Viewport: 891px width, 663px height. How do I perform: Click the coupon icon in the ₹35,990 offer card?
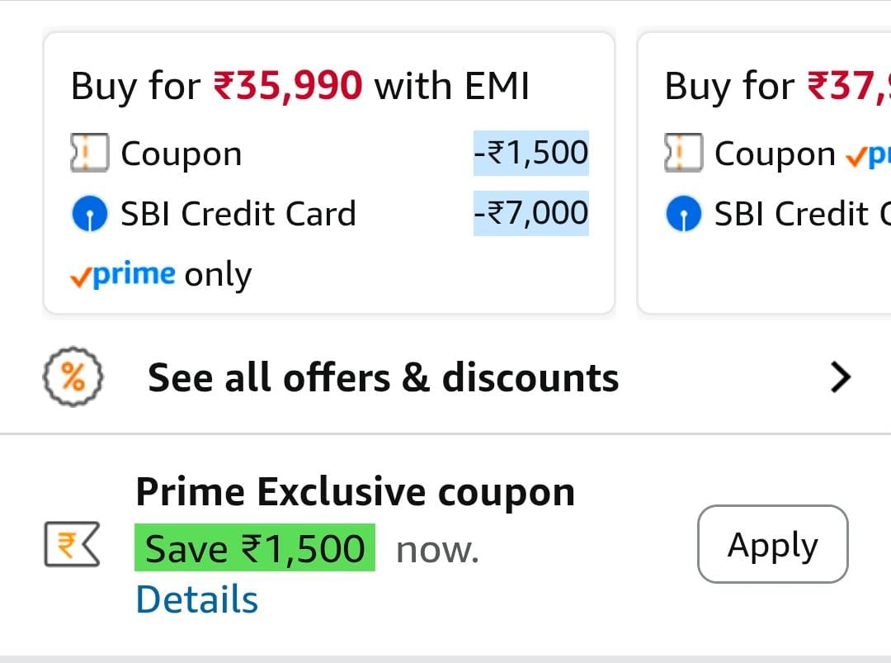point(90,154)
